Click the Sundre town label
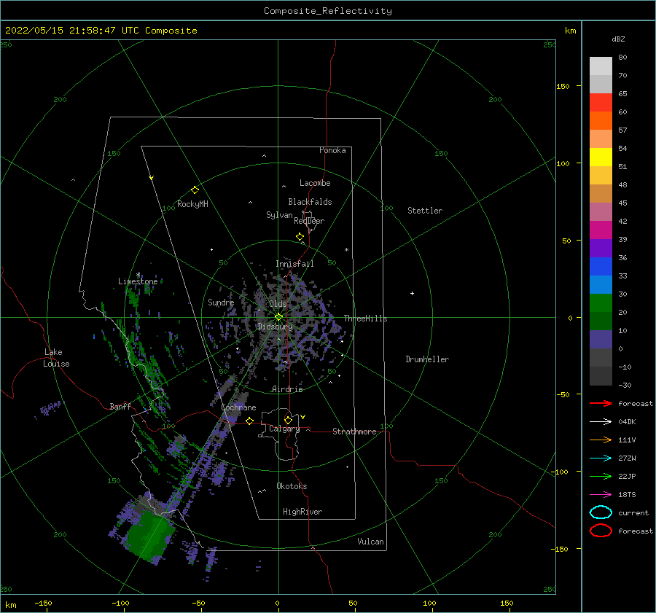Screen dimensions: 656x613 click(x=221, y=302)
